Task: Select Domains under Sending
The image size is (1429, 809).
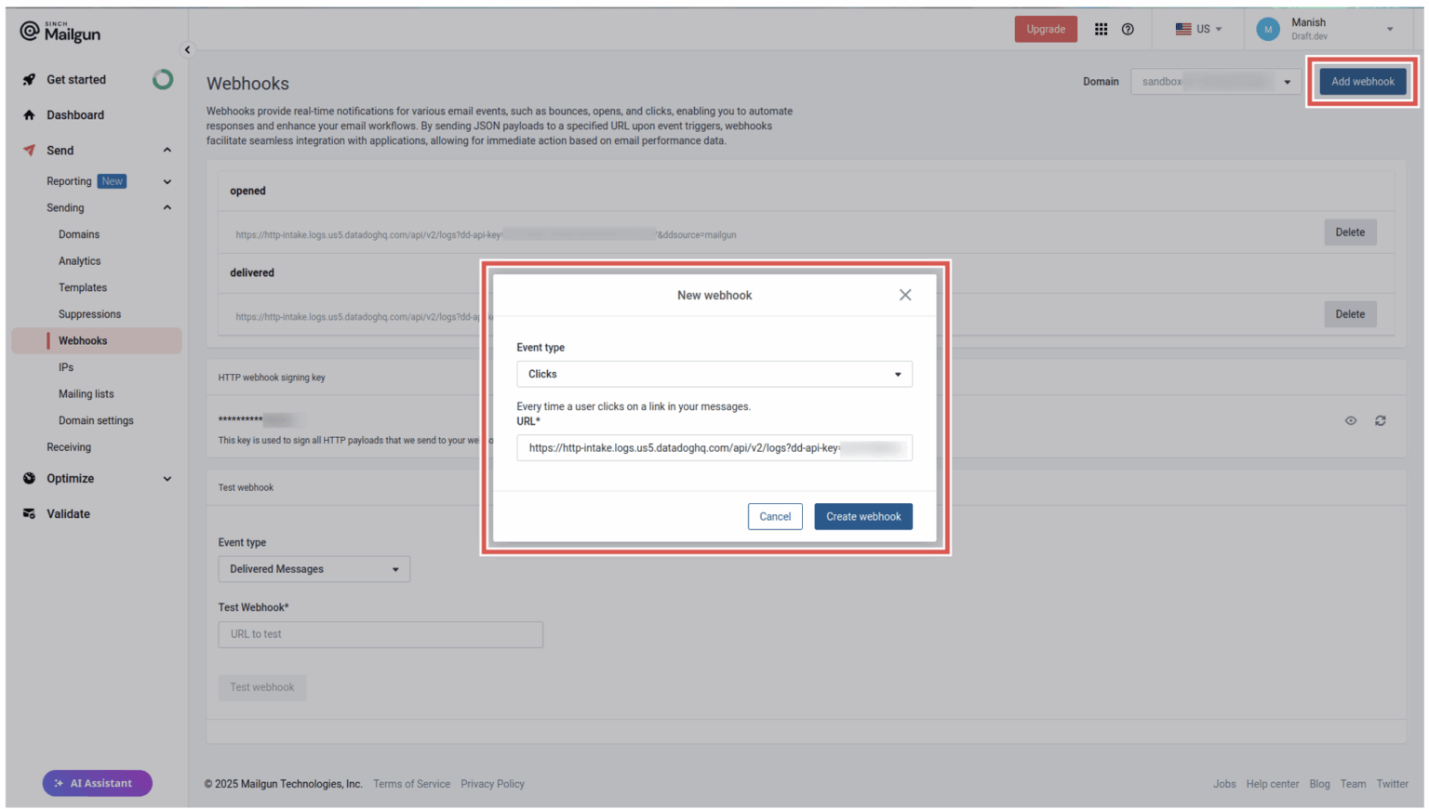Action: pos(79,234)
